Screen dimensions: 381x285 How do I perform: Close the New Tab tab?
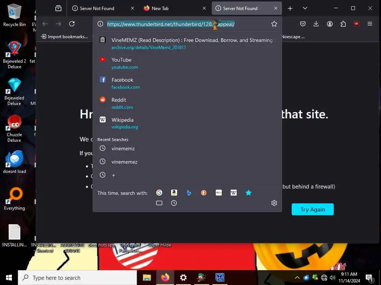tap(204, 8)
